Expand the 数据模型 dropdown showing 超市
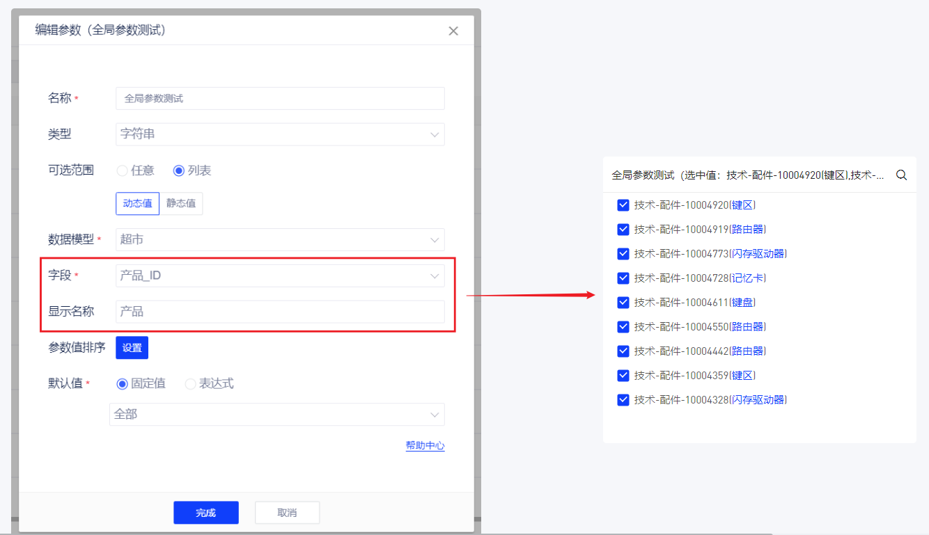Image resolution: width=929 pixels, height=535 pixels. (x=280, y=240)
